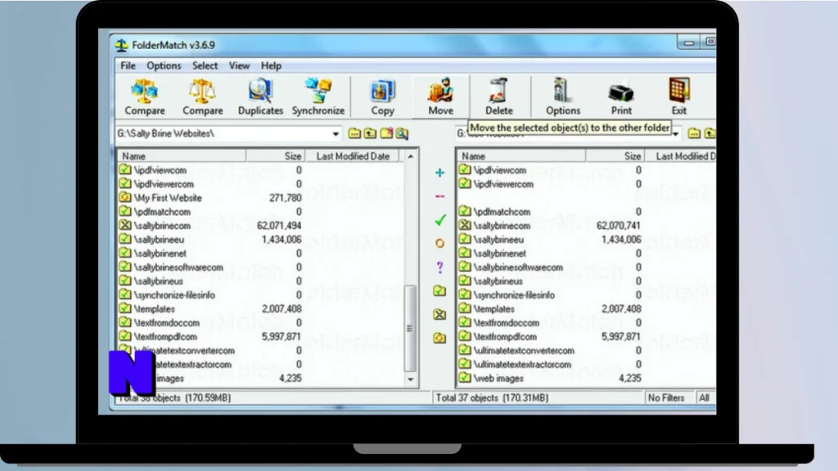Click the Exit toolbar button

[x=678, y=96]
